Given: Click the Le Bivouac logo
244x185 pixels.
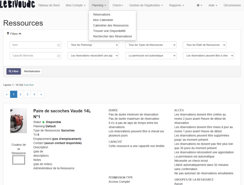Looking at the screenshot, I should [17, 5].
